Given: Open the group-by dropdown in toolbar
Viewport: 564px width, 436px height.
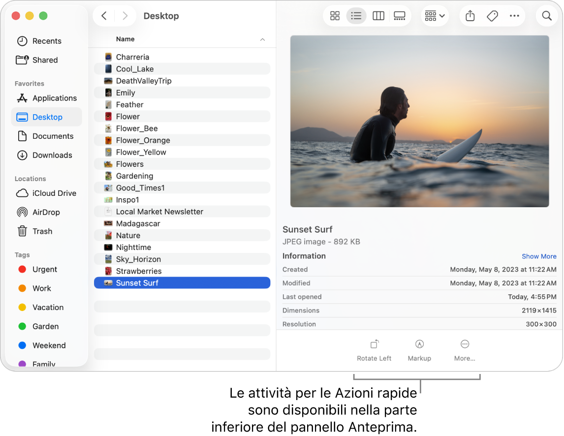Looking at the screenshot, I should click(x=435, y=16).
